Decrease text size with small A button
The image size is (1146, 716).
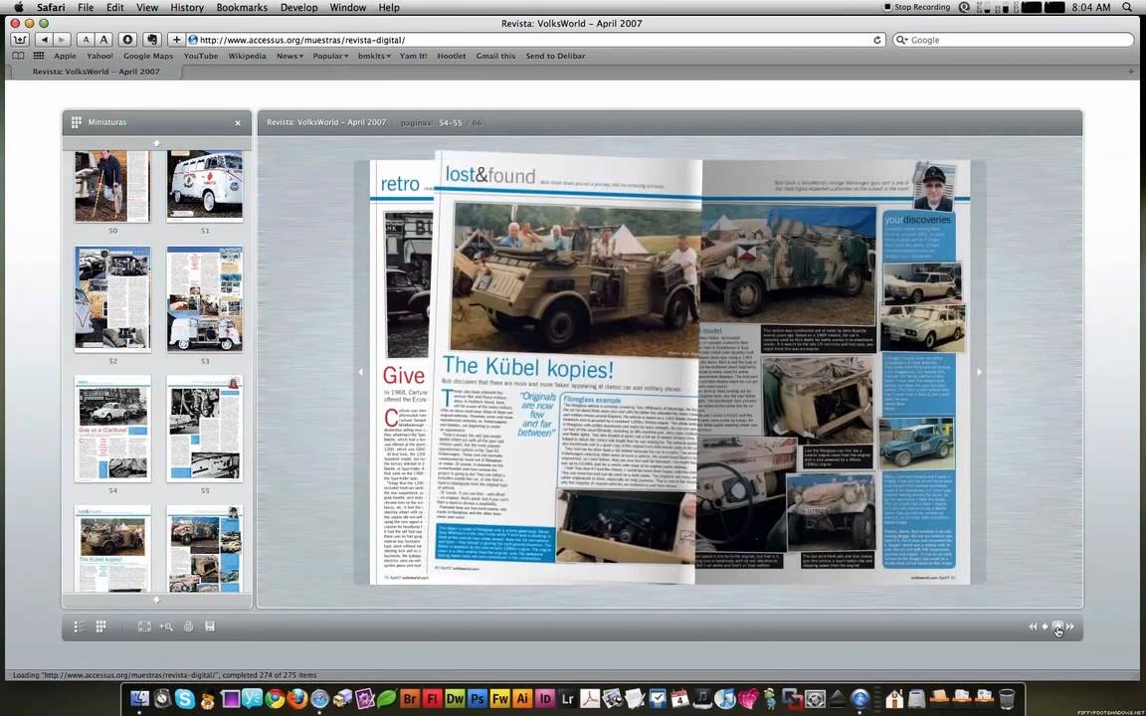(86, 40)
